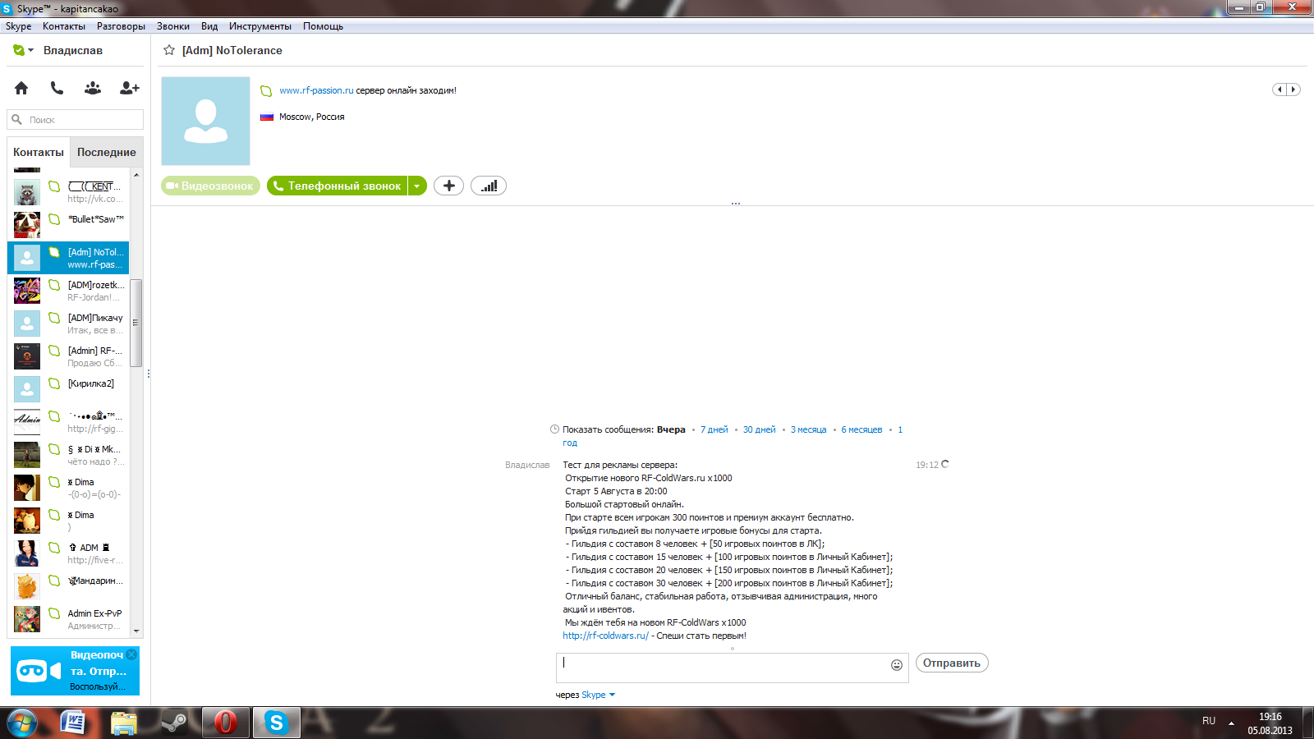Image resolution: width=1314 pixels, height=739 pixels.
Task: Open the Видеопочта promo banner
Action: [x=75, y=671]
